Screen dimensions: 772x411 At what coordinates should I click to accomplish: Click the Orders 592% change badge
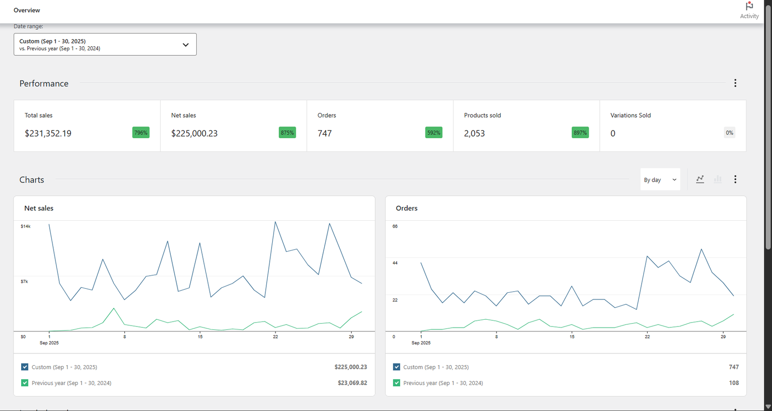pyautogui.click(x=433, y=133)
